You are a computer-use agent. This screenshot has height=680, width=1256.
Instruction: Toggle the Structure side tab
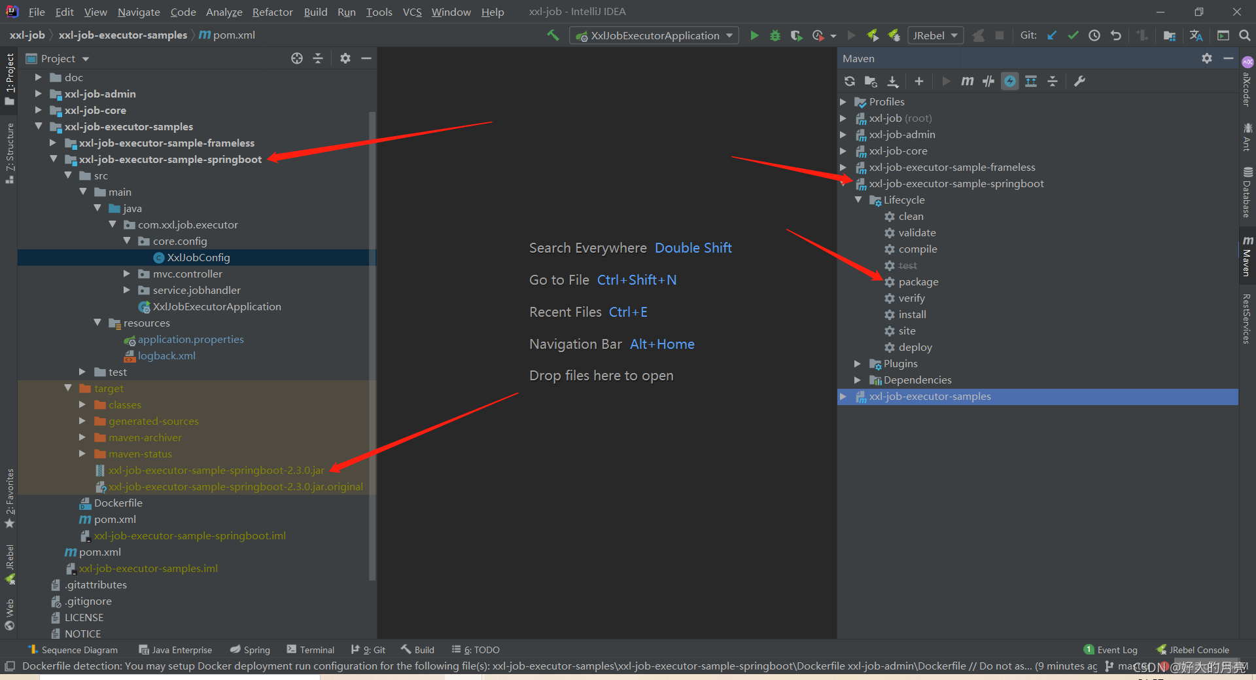coord(9,152)
